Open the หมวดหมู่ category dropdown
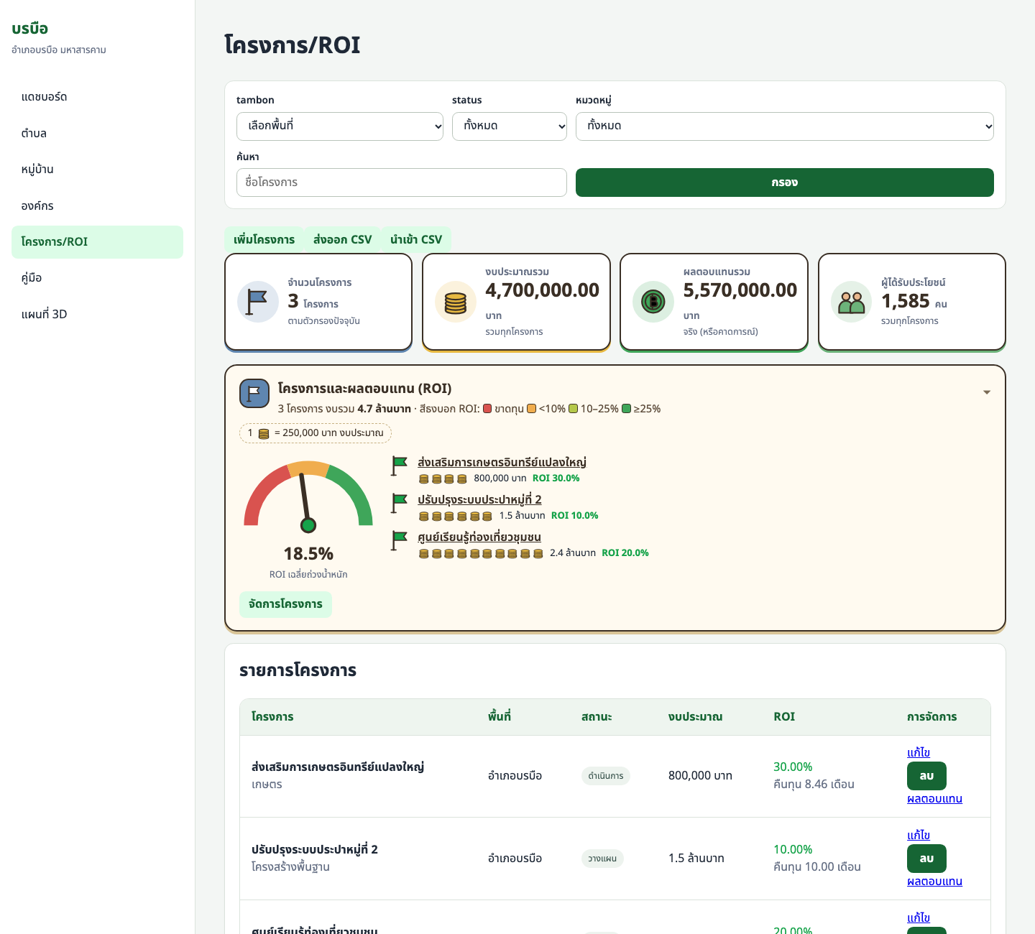The height and width of the screenshot is (934, 1035). pyautogui.click(x=785, y=126)
